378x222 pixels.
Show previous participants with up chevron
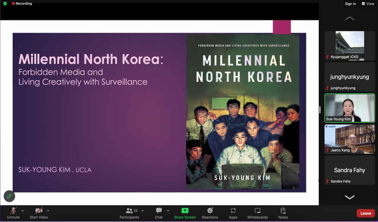[x=350, y=19]
